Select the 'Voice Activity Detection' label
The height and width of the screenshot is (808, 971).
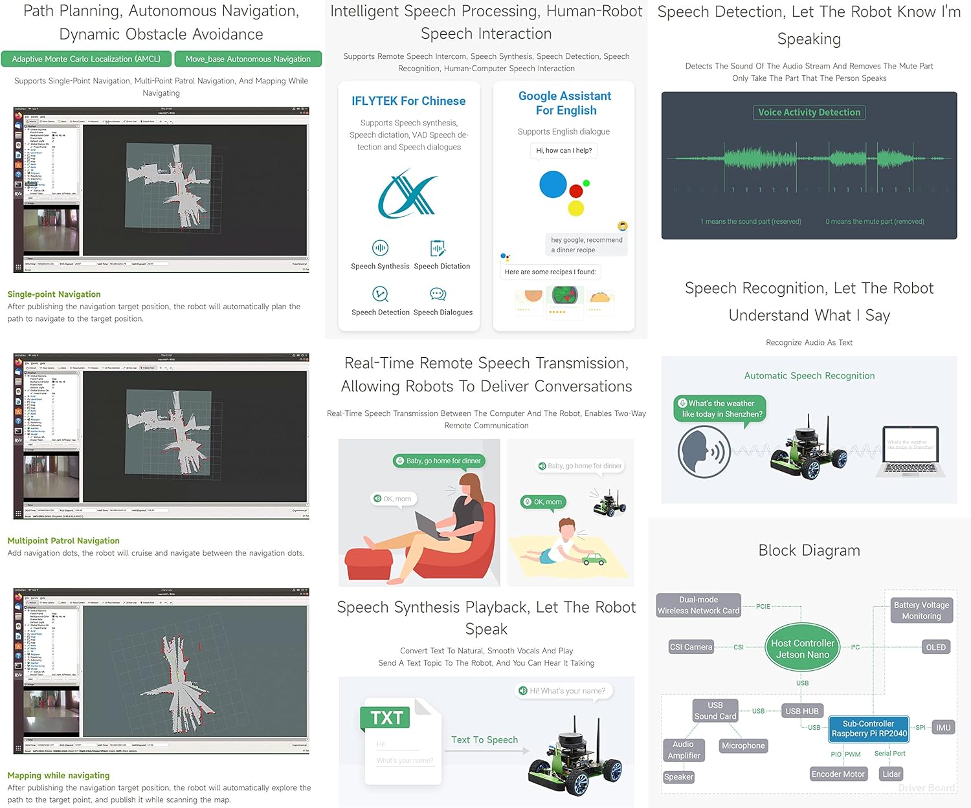pyautogui.click(x=809, y=112)
